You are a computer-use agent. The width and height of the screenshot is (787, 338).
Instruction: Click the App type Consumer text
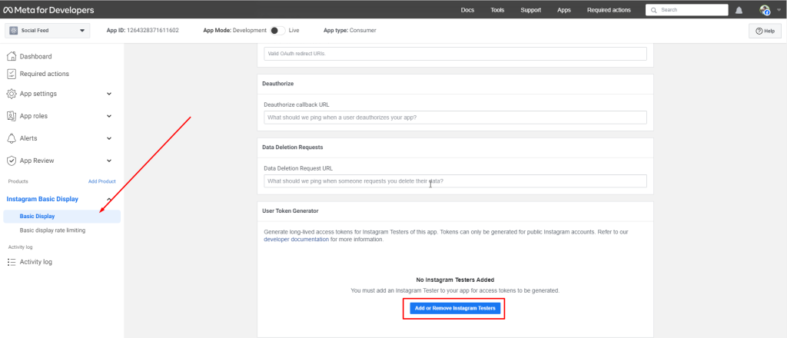click(350, 31)
